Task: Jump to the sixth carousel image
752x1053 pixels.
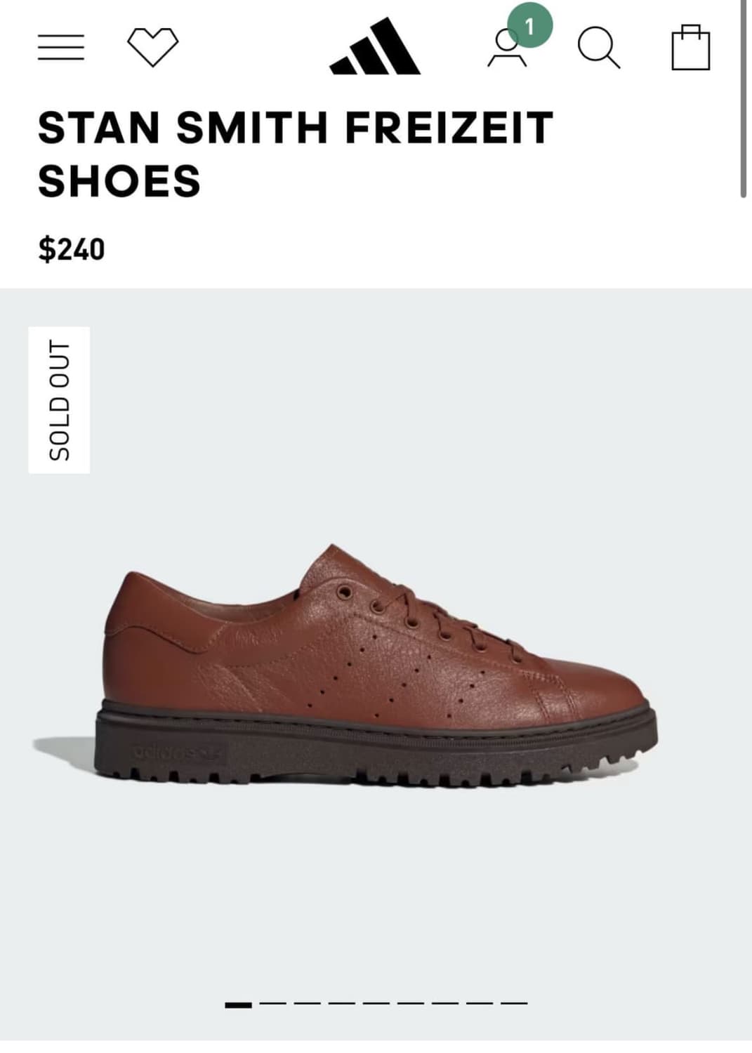Action: 410,1004
